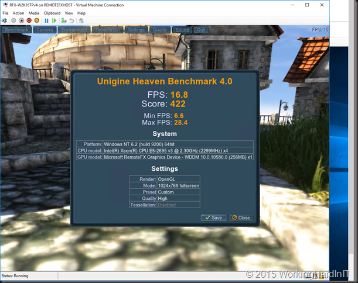Open the Settings panel in Heaven
Image resolution: width=358 pixels, height=283 pixels.
[x=137, y=30]
